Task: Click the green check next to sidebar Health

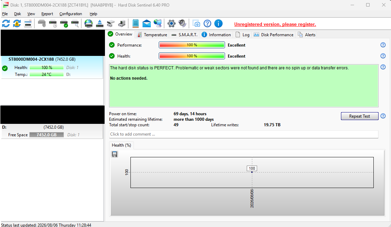Action: click(5, 68)
